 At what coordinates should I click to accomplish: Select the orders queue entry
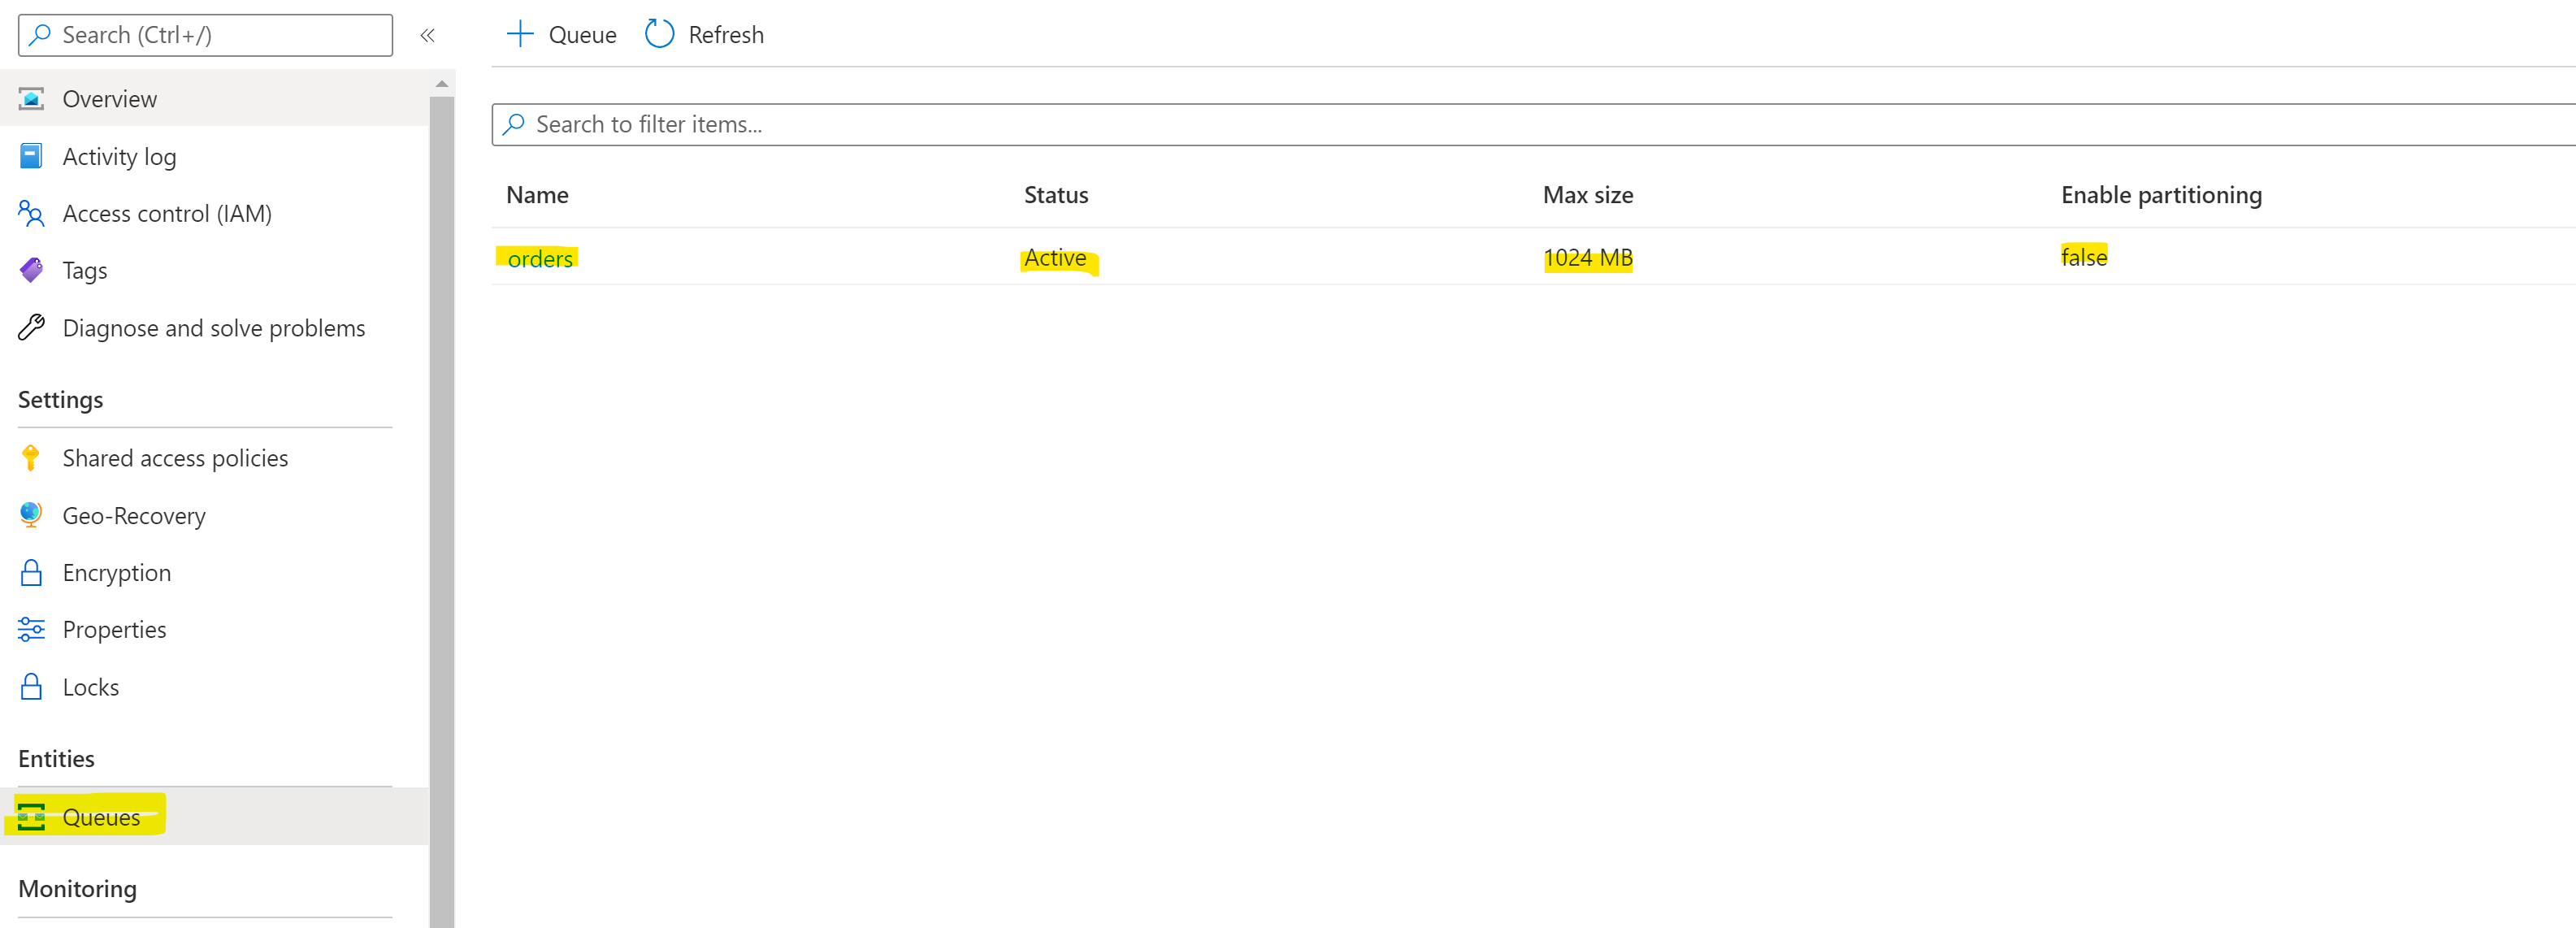(x=540, y=256)
